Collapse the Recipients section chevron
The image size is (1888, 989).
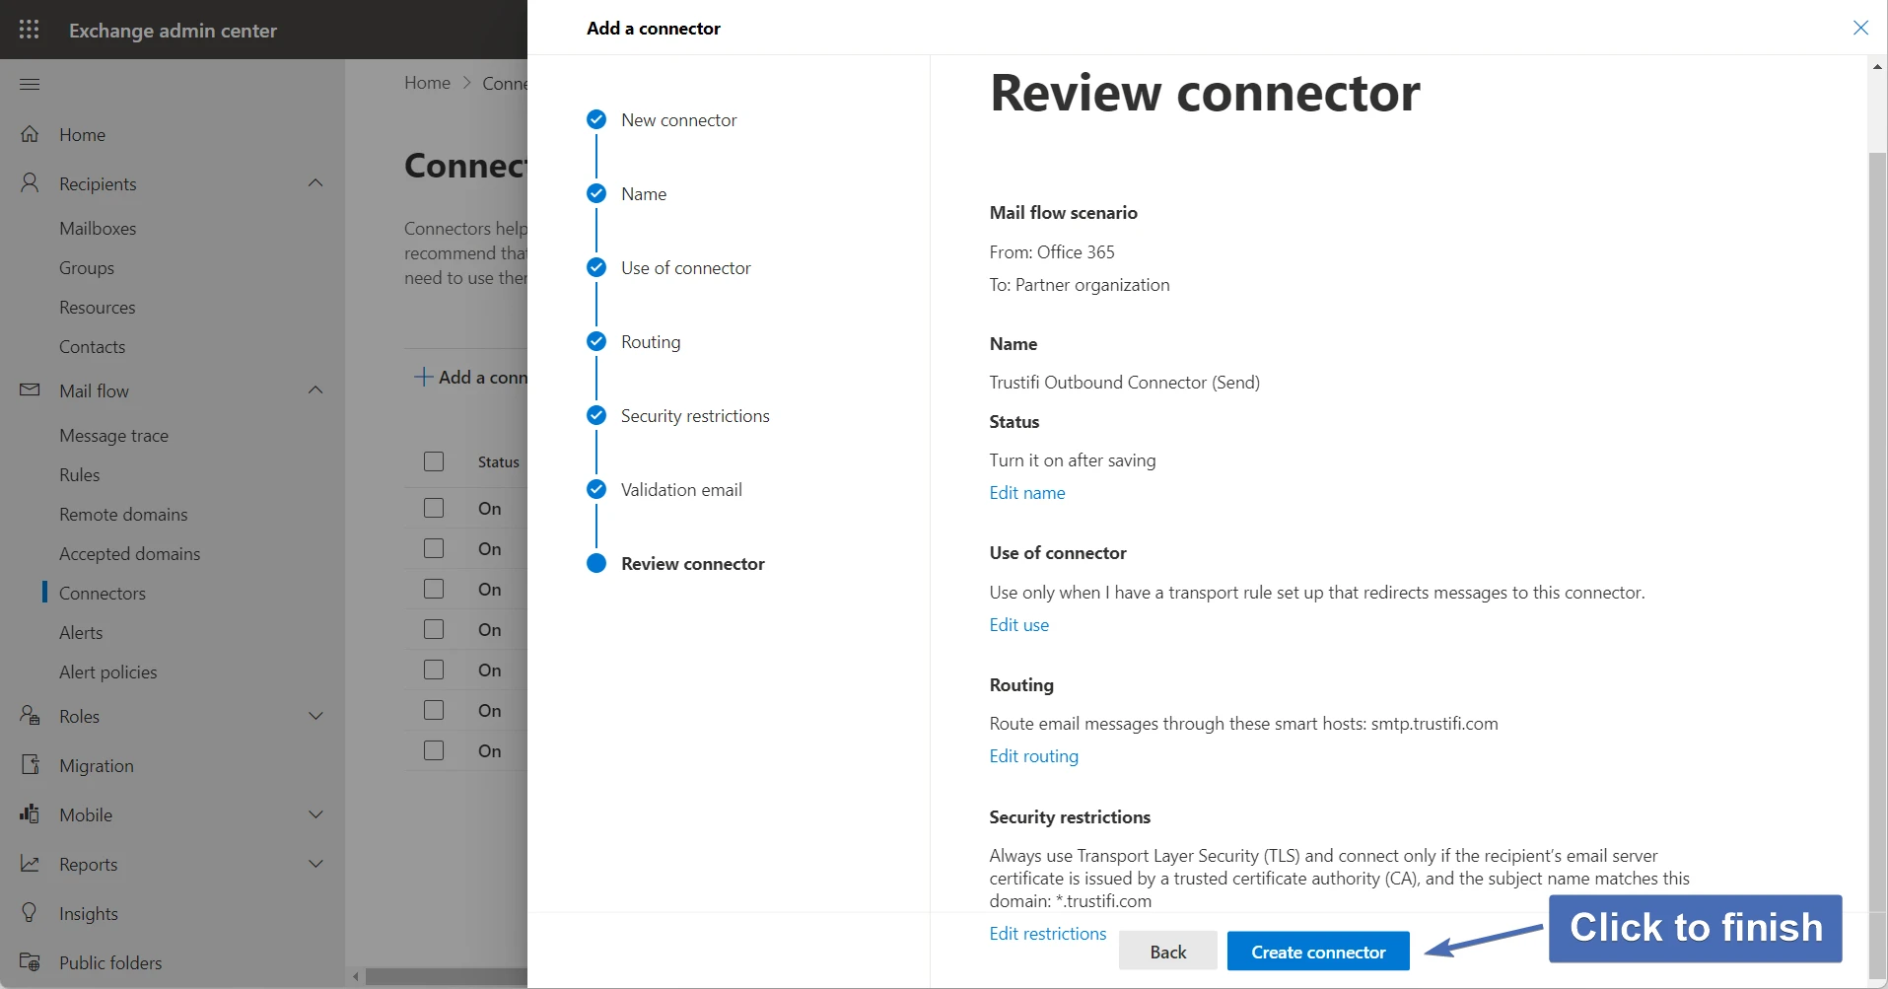click(315, 183)
